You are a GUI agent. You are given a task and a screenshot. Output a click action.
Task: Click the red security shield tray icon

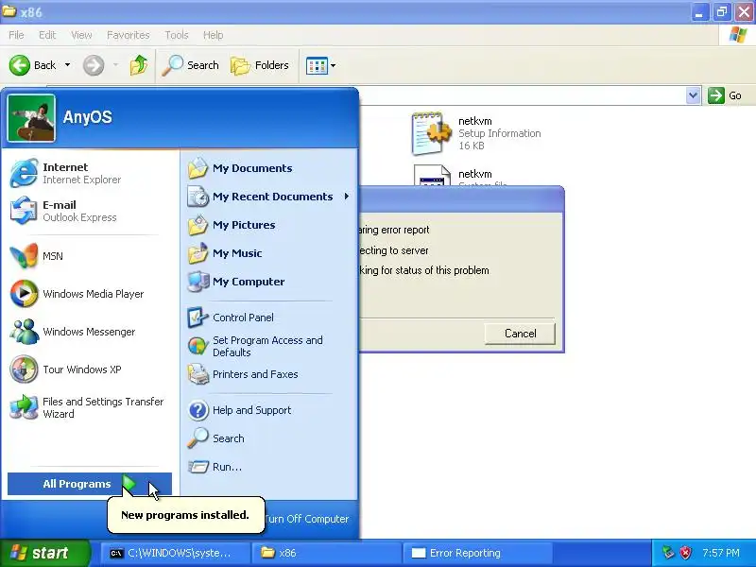[685, 553]
